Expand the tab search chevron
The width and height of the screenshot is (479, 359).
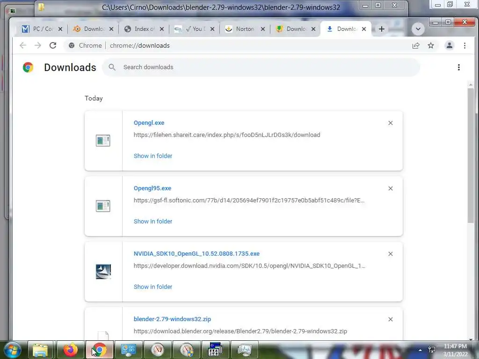418,29
